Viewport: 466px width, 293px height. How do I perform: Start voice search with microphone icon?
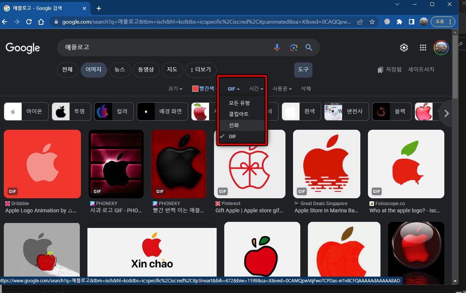click(x=277, y=48)
